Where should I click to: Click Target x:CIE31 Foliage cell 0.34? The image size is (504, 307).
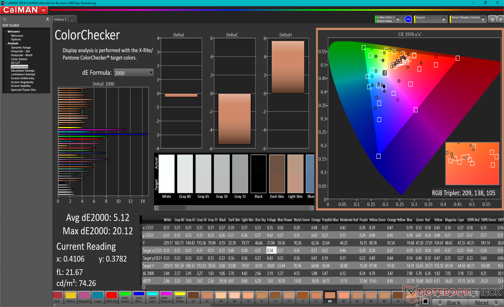(270, 251)
